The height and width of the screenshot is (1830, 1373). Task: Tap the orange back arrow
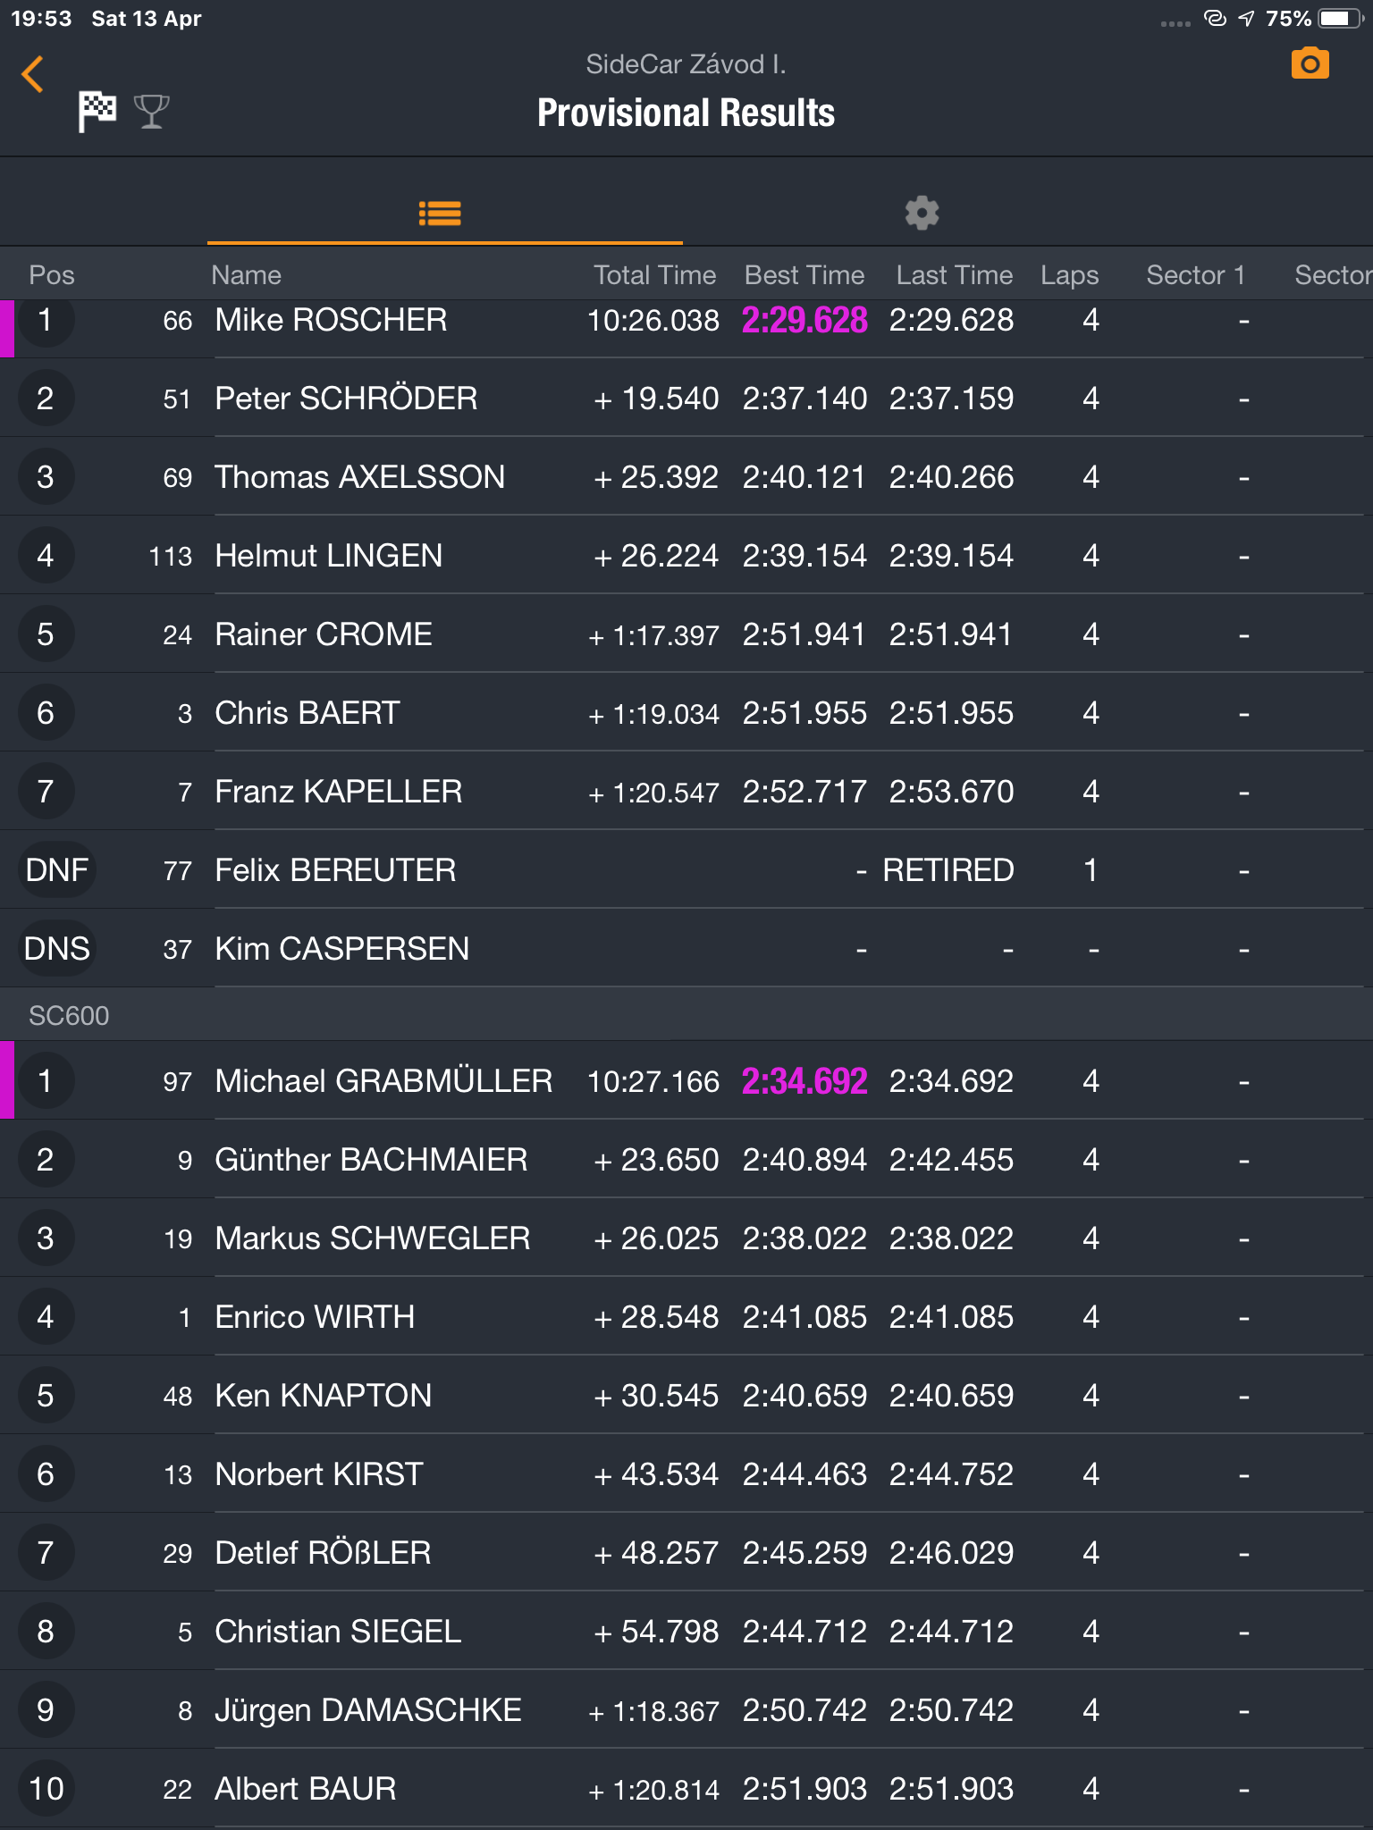click(x=33, y=74)
